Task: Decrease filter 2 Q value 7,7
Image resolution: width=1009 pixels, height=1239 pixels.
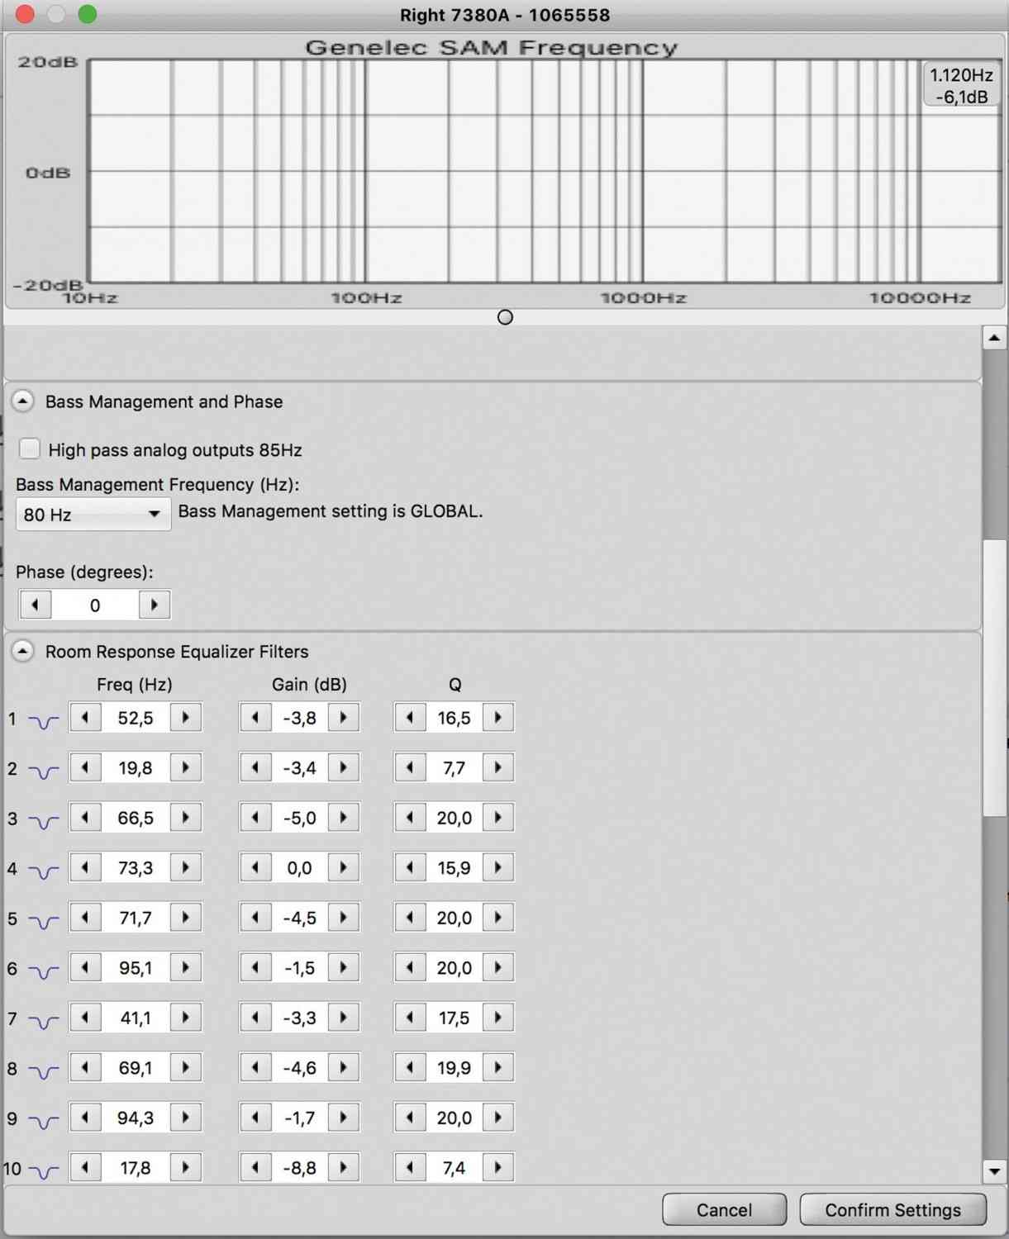Action: point(410,767)
